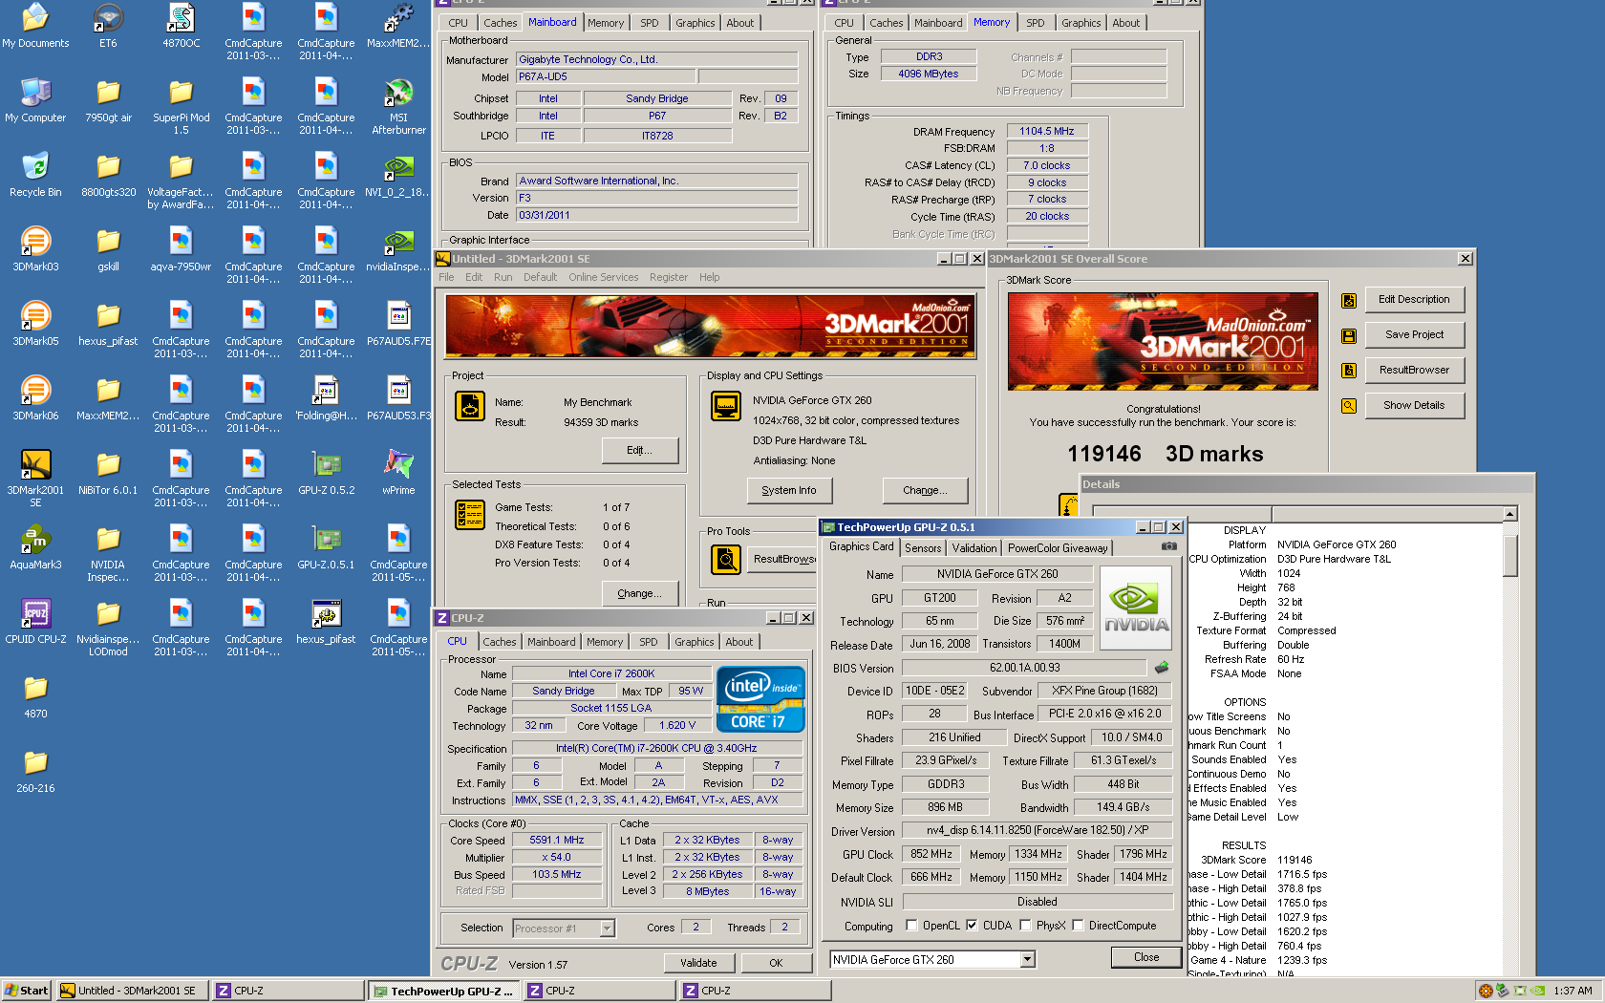
Task: Open the 3DMark05 desktop shortcut
Action: tap(35, 323)
